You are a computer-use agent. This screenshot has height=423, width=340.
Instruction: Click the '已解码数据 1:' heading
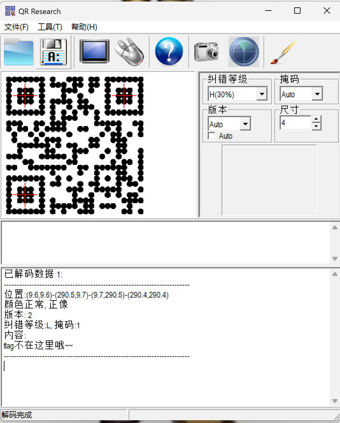pyautogui.click(x=33, y=274)
